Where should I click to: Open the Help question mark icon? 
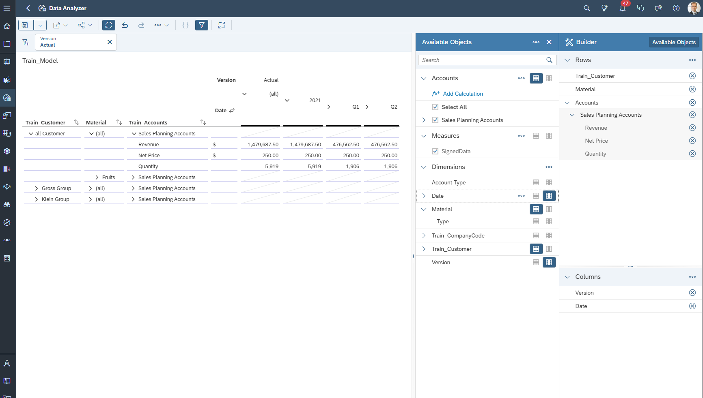[x=676, y=8]
